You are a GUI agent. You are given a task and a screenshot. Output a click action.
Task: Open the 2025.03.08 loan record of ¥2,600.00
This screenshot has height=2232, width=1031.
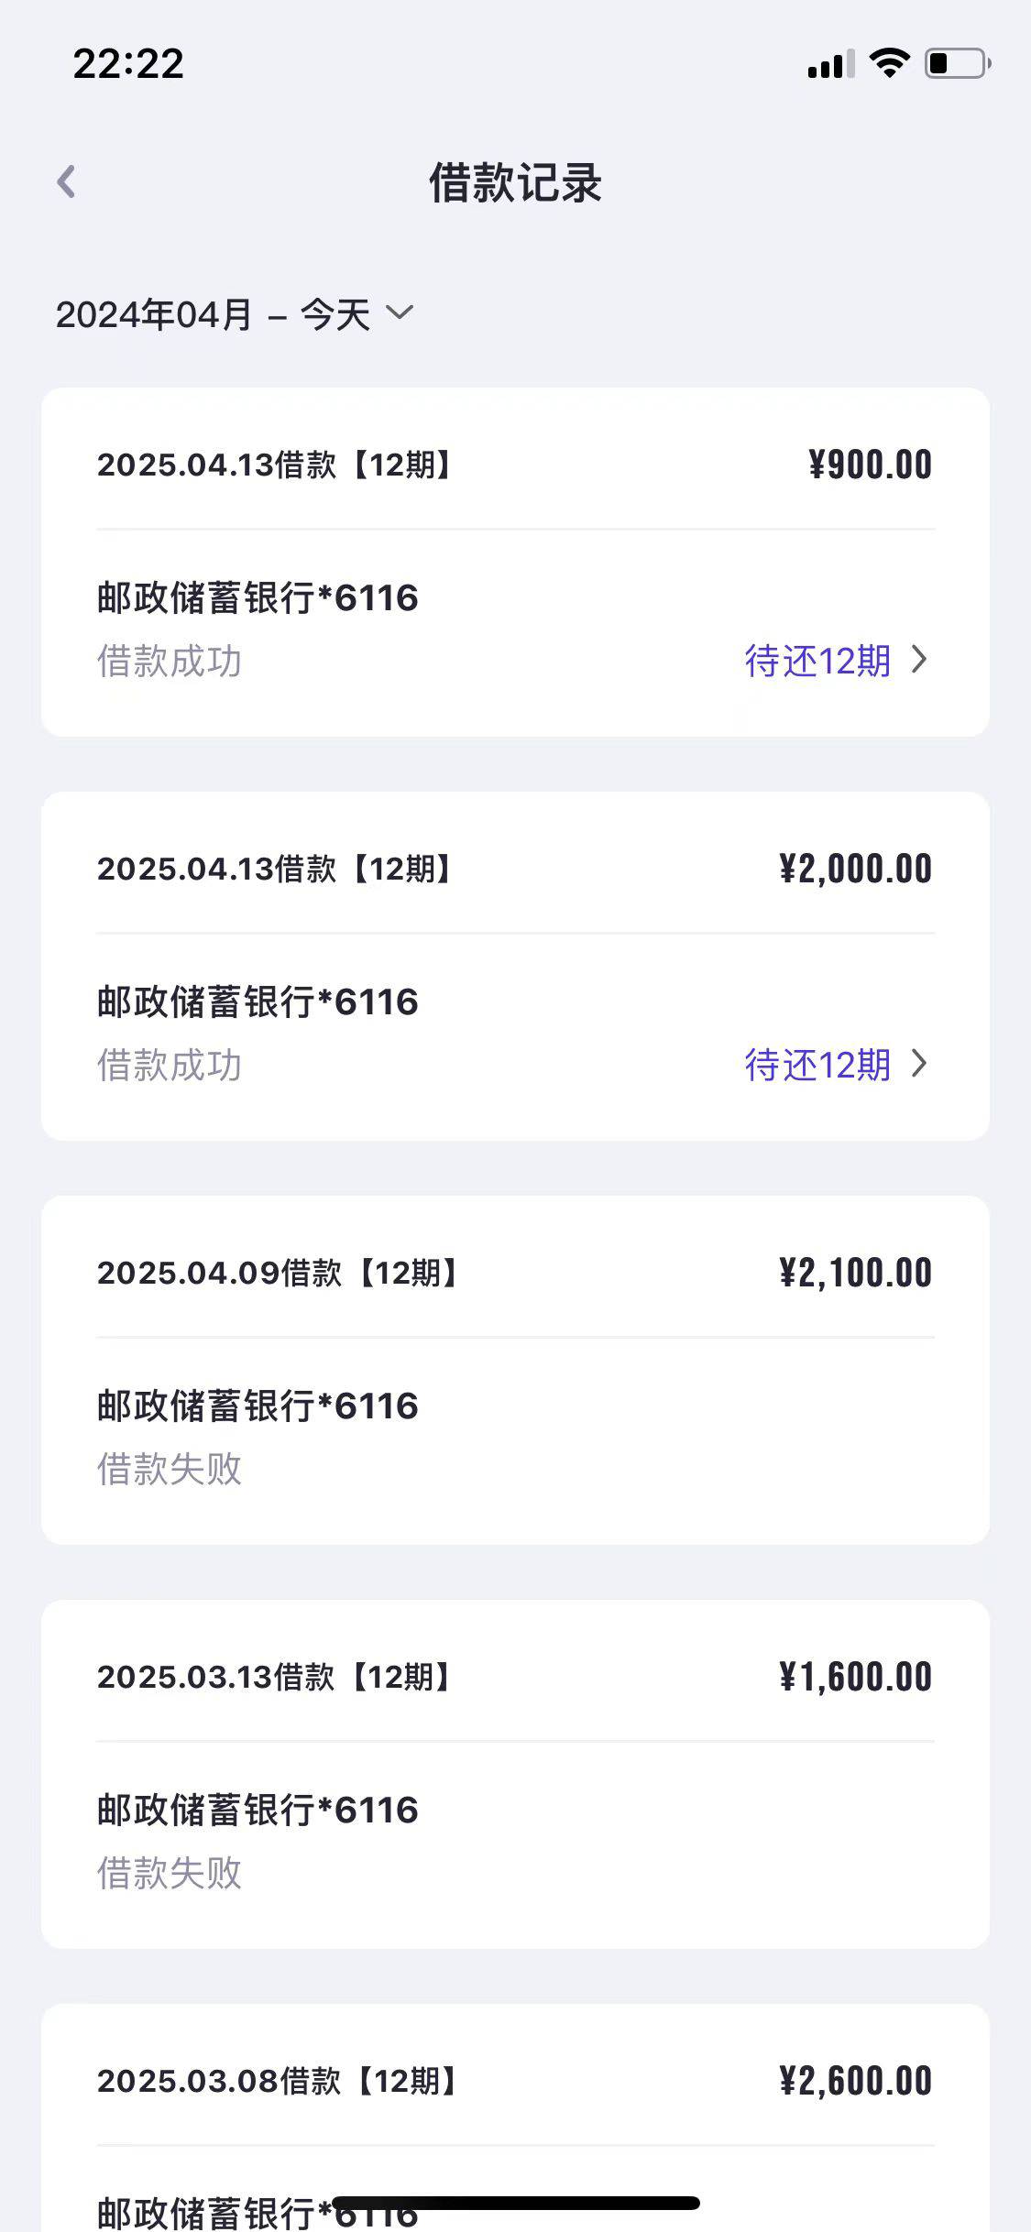515,2117
